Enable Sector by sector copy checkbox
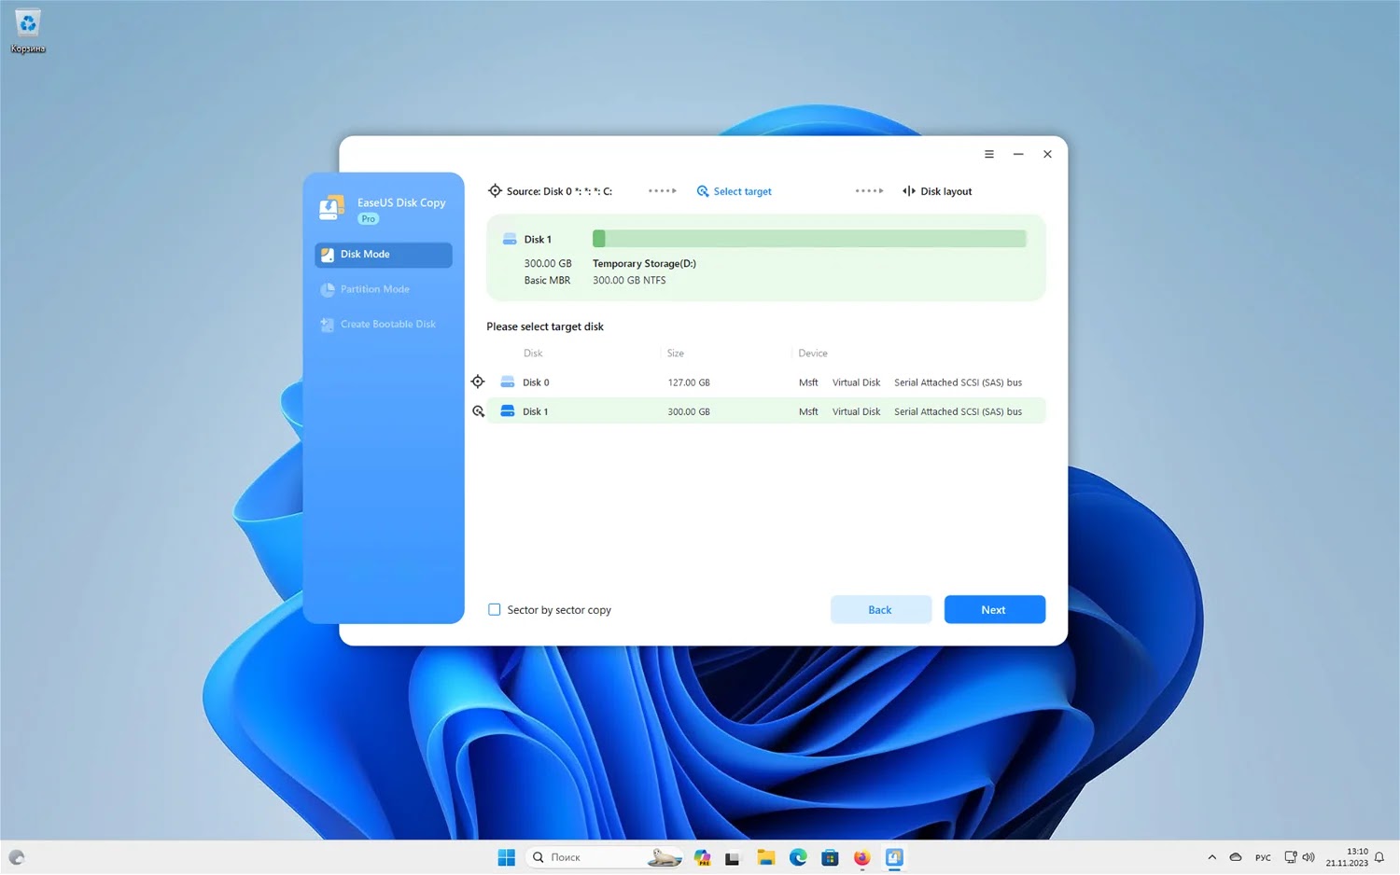 [x=495, y=610]
